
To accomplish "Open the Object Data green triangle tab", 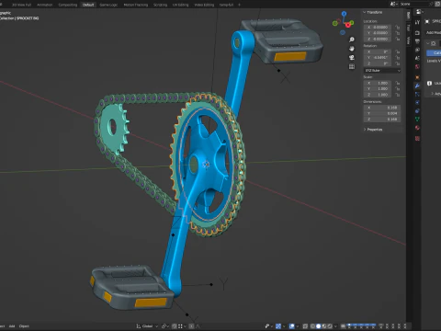I will pyautogui.click(x=417, y=120).
